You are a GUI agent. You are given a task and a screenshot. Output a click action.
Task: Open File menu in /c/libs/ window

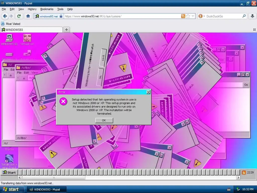pos(19,73)
